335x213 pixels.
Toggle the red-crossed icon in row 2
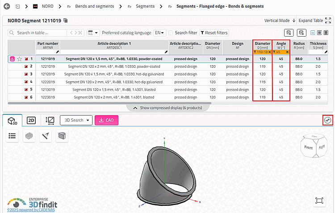click(26, 67)
